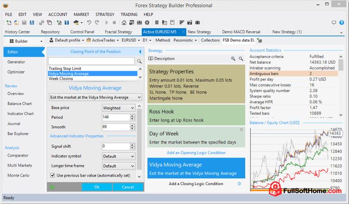Viewport: 349px width, 204px height.
Task: Open the Longer time frame dropdown
Action: click(x=119, y=166)
